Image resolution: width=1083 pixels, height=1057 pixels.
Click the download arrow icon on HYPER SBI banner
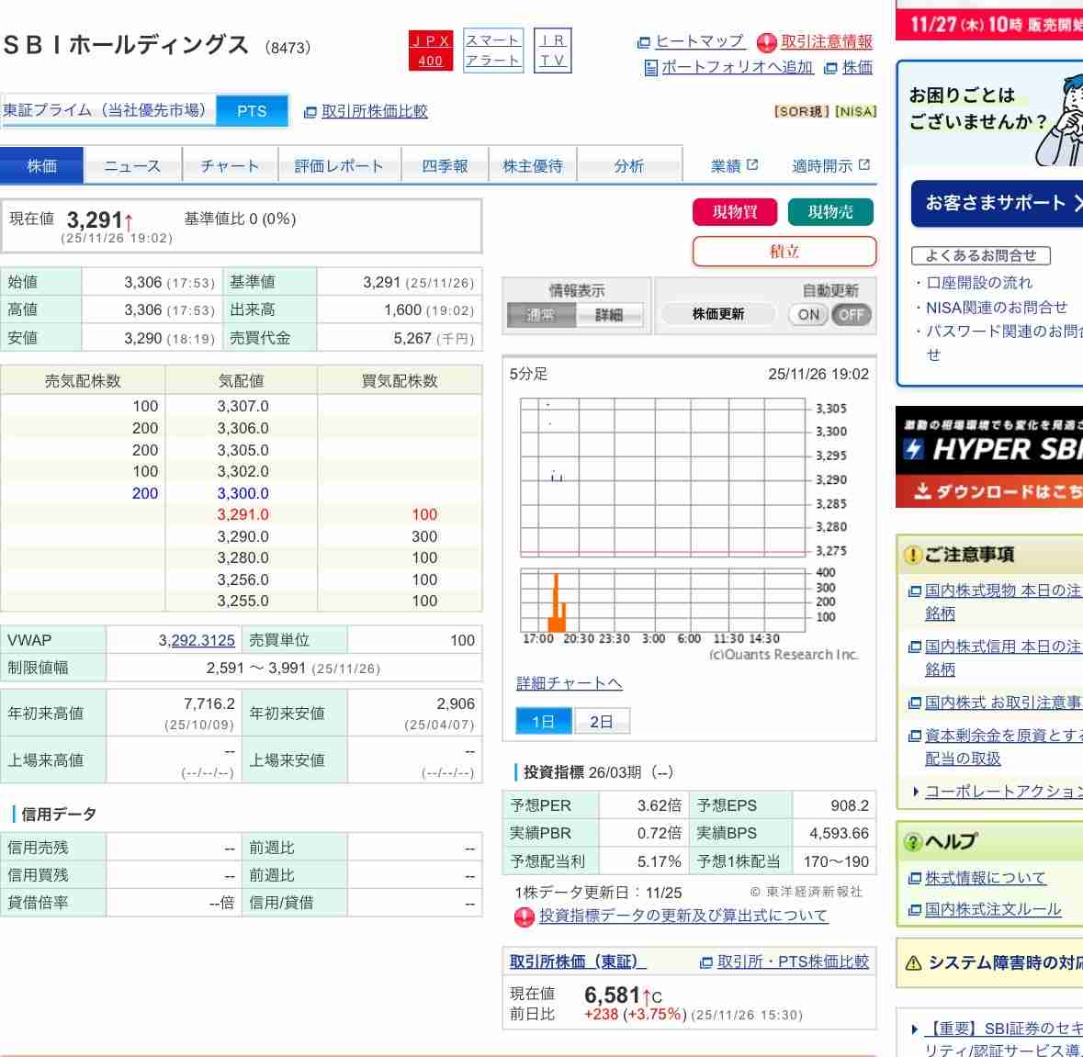pyautogui.click(x=922, y=491)
